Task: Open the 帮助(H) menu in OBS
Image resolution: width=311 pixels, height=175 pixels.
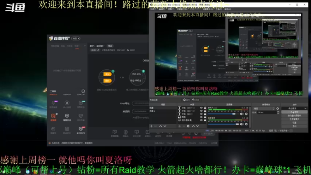Action: 228,9
